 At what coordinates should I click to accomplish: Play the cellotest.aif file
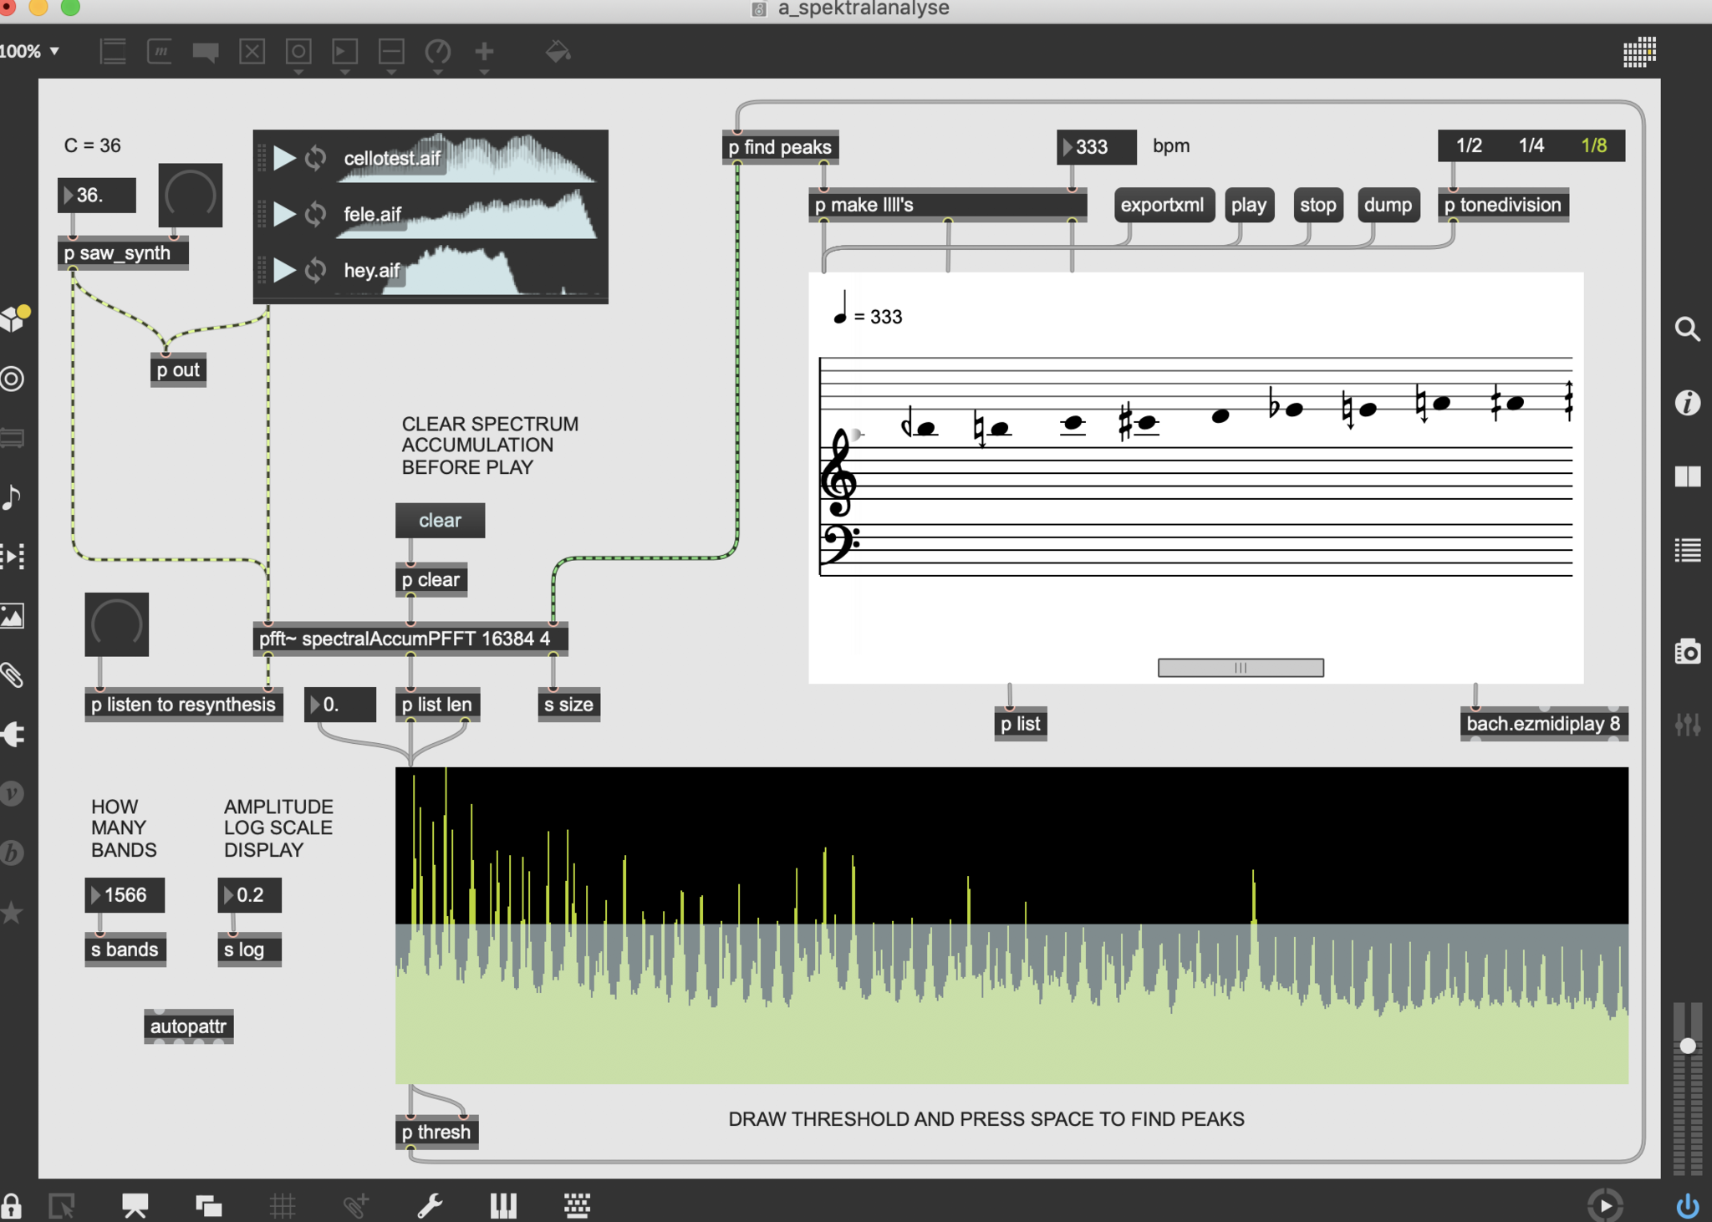[284, 158]
